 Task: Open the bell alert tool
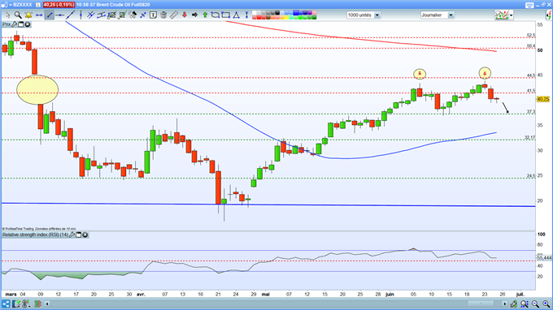[x=28, y=15]
